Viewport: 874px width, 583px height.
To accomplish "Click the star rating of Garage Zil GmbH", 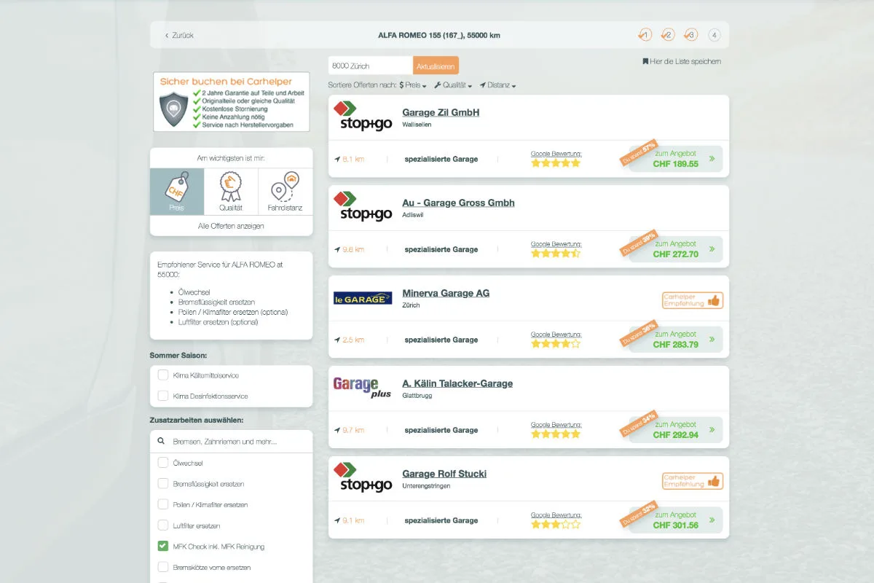I will click(556, 163).
